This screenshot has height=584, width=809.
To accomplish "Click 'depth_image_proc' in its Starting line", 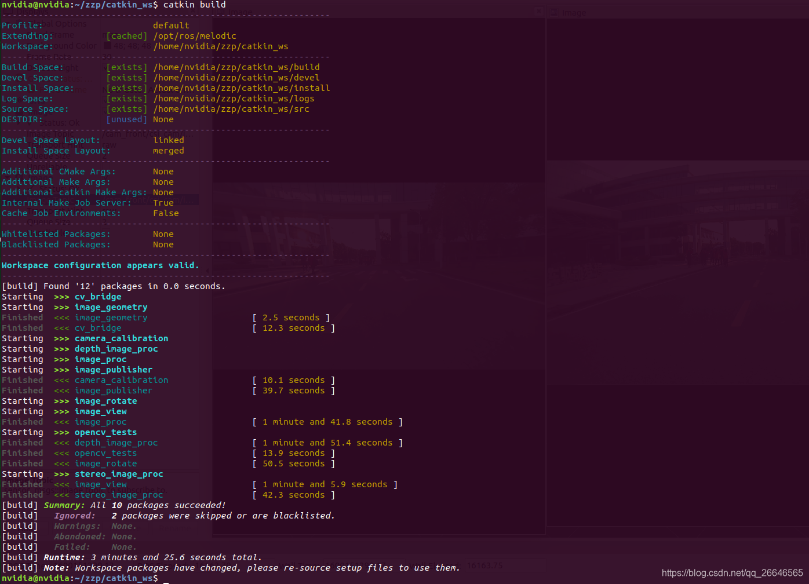I will tap(116, 349).
